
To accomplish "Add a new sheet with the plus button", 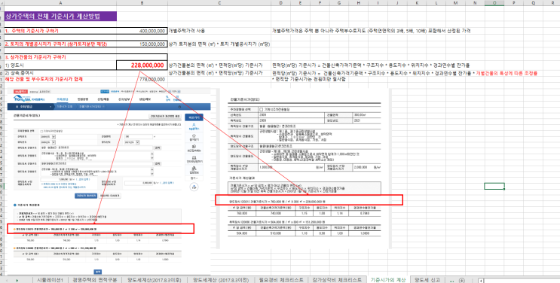I will click(462, 280).
